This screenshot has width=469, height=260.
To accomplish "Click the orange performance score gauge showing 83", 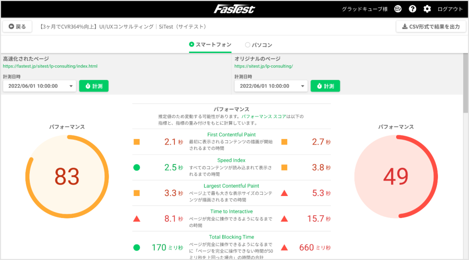I will [67, 176].
